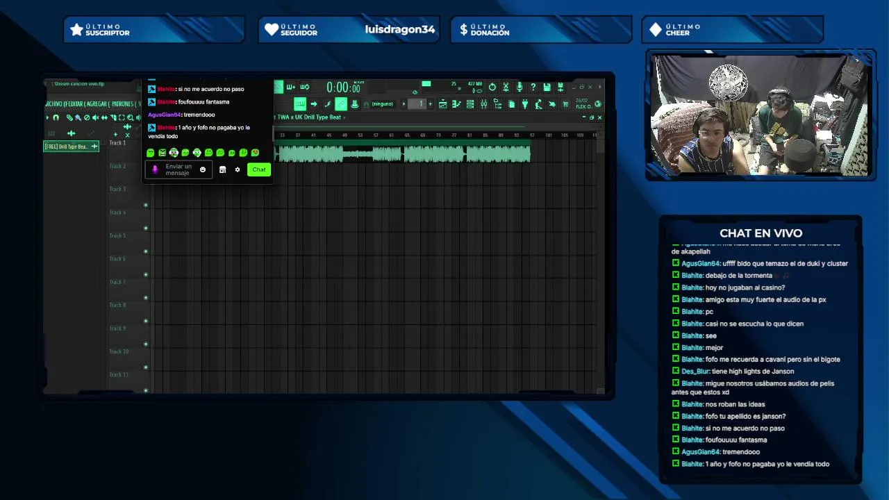Click the 'tremendooo' message in CHAT EN VIVO panel
The image size is (889, 500).
pyautogui.click(x=741, y=452)
